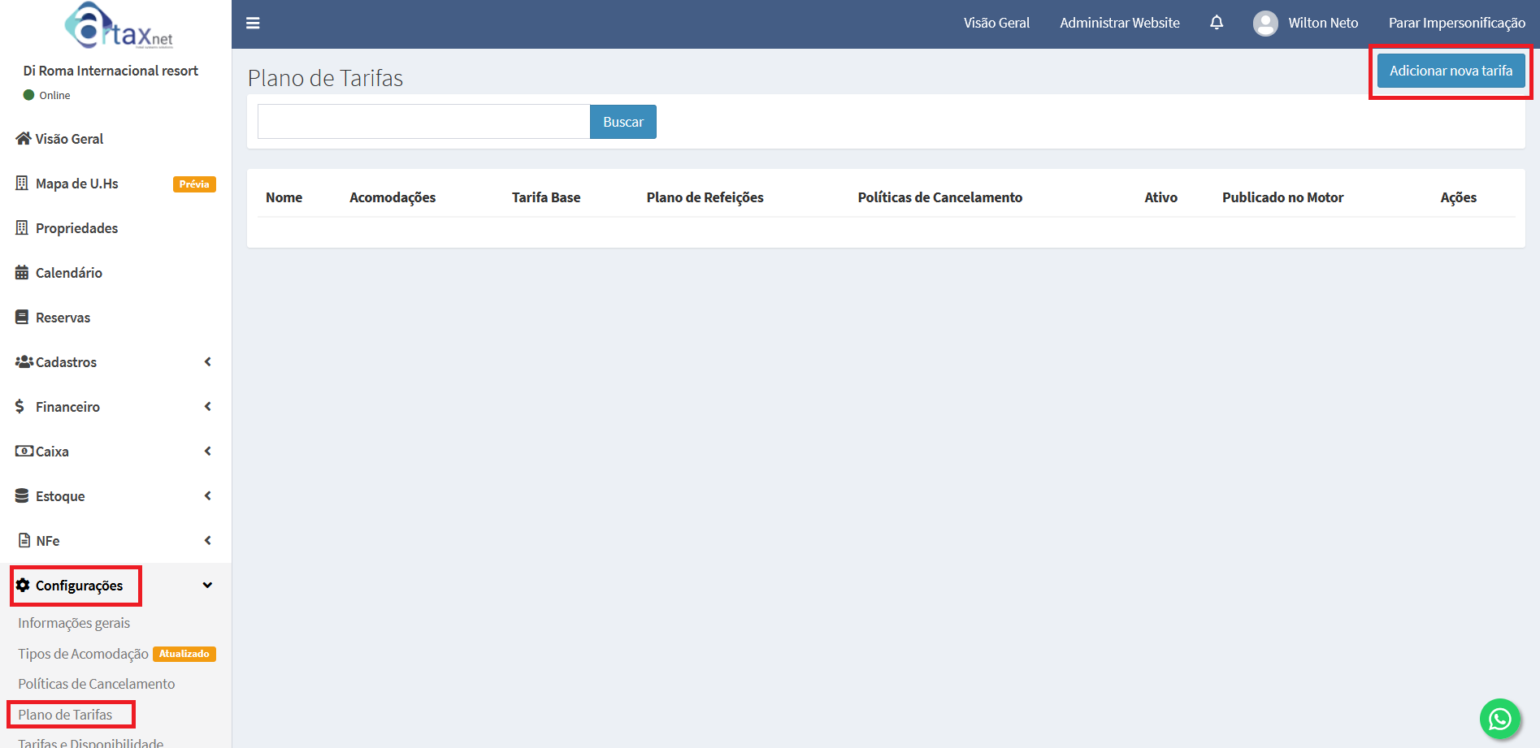Click the Ações column header
The width and height of the screenshot is (1540, 748).
1458,197
